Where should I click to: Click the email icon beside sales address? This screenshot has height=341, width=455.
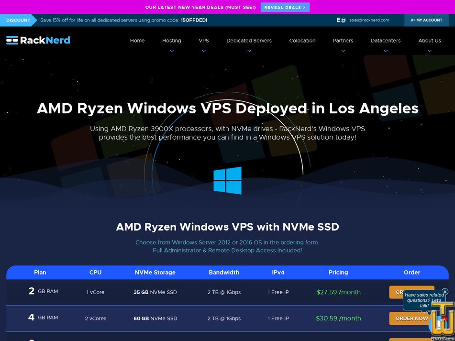point(341,20)
